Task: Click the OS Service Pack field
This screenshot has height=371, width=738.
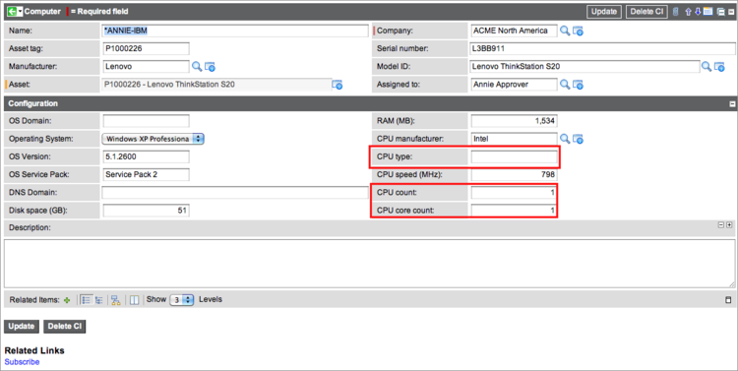Action: (146, 174)
